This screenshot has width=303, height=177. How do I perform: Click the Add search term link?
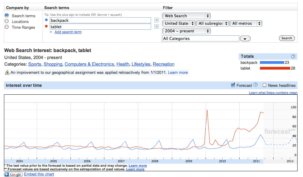(x=68, y=32)
